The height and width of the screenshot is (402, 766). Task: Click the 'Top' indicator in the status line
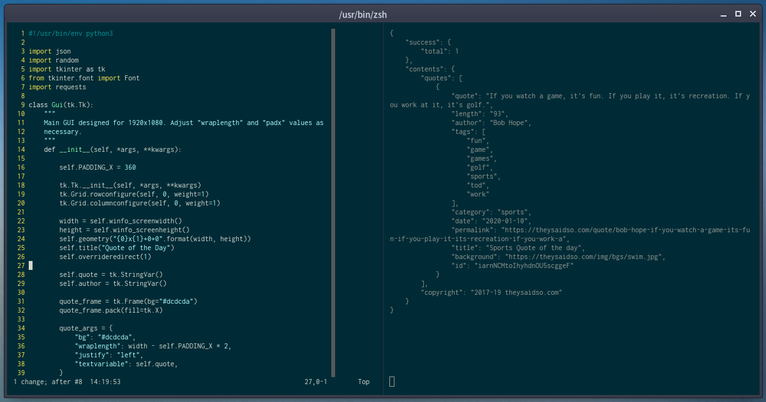pyautogui.click(x=363, y=382)
